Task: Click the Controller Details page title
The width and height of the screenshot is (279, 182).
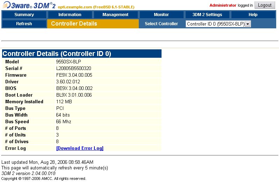Action: [x=74, y=24]
